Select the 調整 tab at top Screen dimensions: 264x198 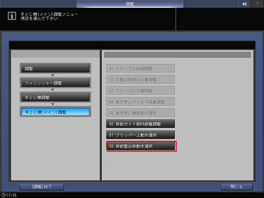(x=130, y=4)
